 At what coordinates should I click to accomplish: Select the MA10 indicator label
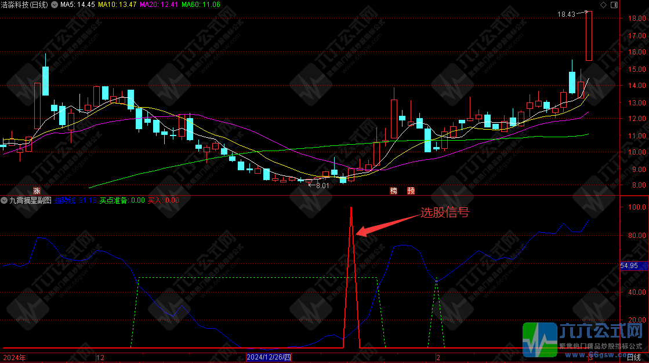point(117,5)
